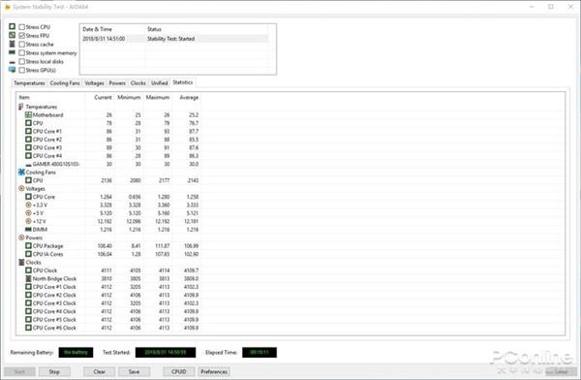Uncheck the Stress FPU checkbox
The width and height of the screenshot is (581, 380).
22,35
